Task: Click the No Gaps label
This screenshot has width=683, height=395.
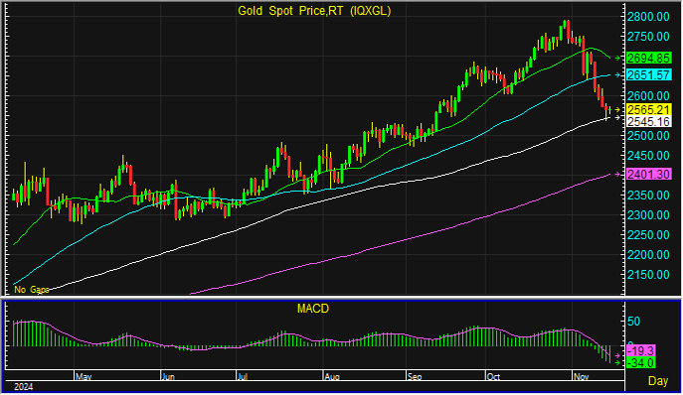Action: [32, 290]
